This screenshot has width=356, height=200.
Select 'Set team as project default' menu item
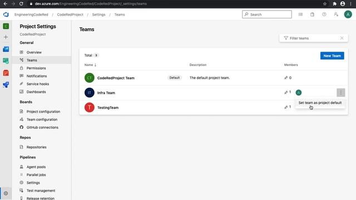coord(320,103)
